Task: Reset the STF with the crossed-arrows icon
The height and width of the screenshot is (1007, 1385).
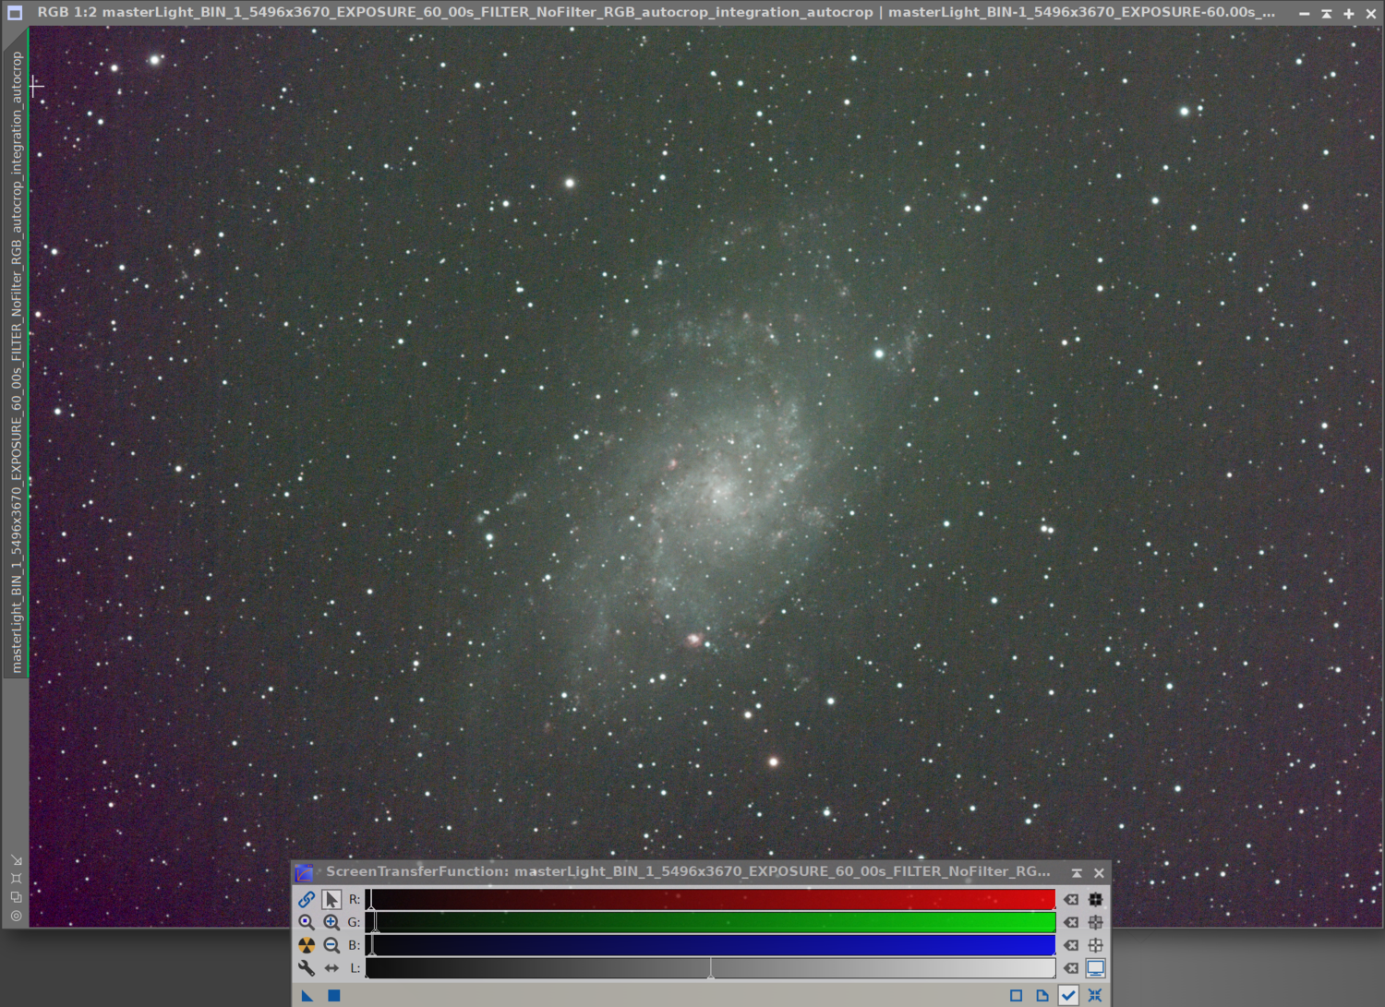Action: point(1095,996)
